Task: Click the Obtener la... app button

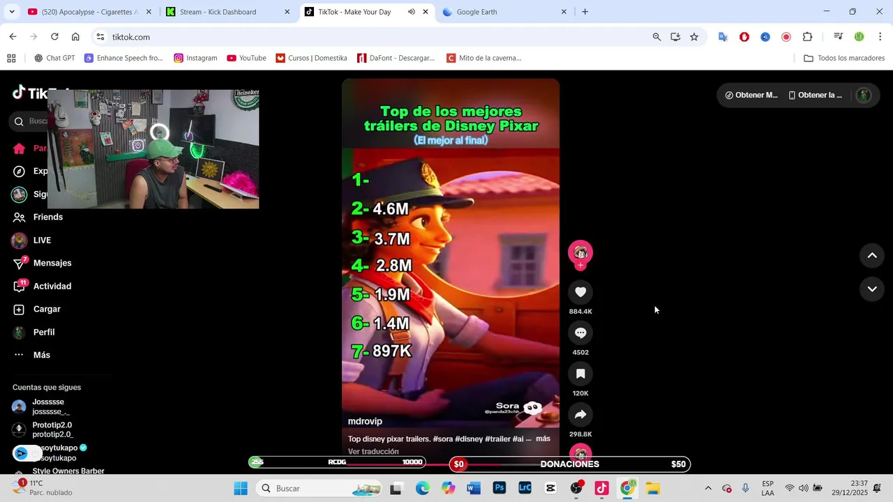Action: [x=815, y=96]
